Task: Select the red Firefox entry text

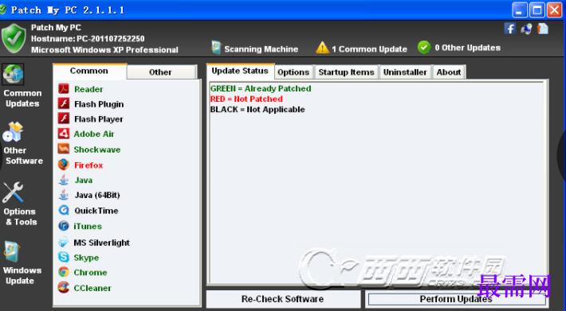Action: pos(88,165)
